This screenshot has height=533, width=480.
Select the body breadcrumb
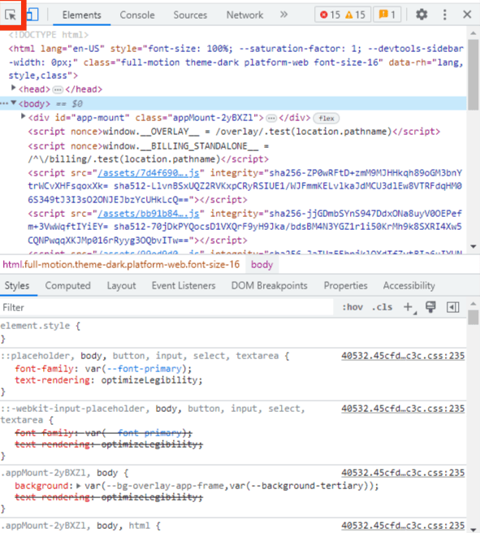click(x=262, y=264)
